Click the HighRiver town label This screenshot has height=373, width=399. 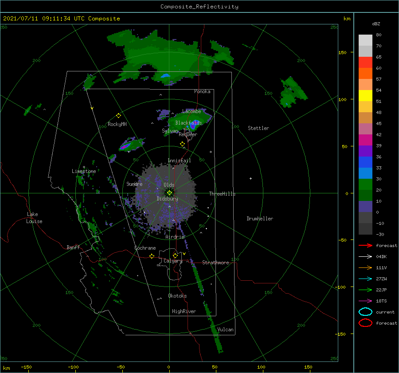coord(184,311)
